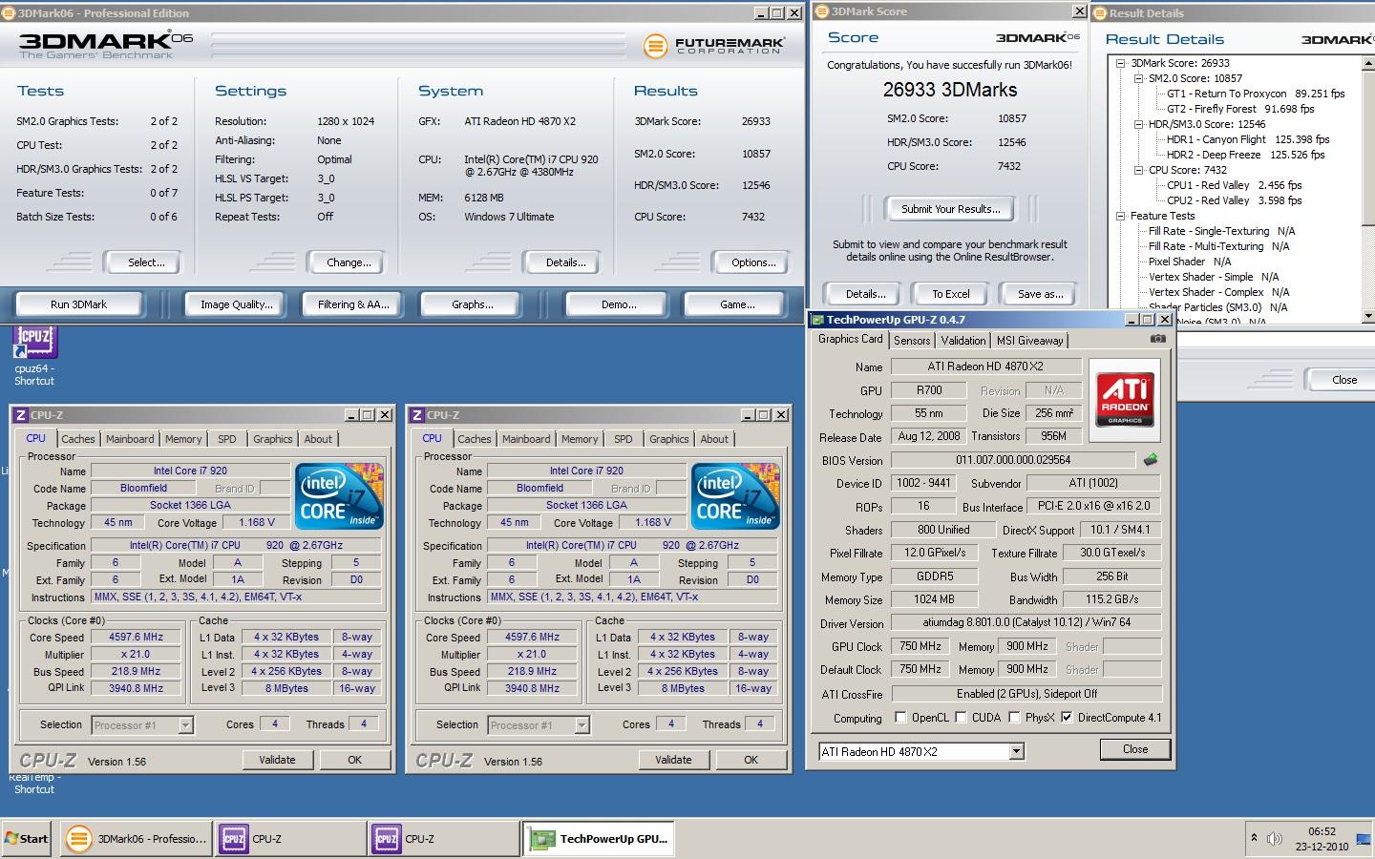The image size is (1375, 859).
Task: Click the Graphs... button
Action: (x=473, y=304)
